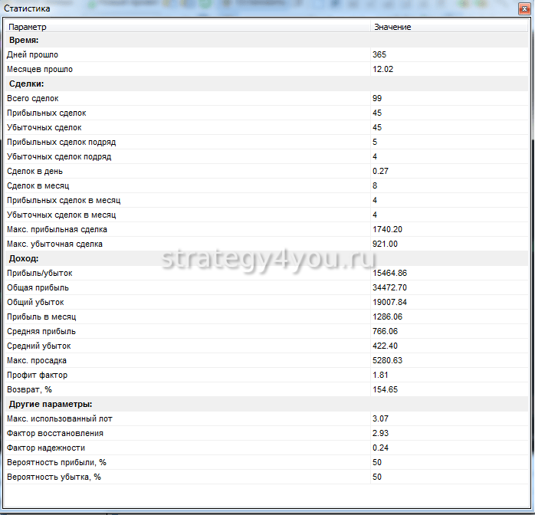Select the Вероятность убытка, % row
535x515 pixels.
click(54, 477)
